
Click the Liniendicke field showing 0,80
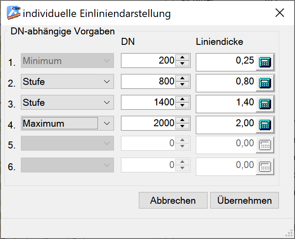click(x=225, y=82)
